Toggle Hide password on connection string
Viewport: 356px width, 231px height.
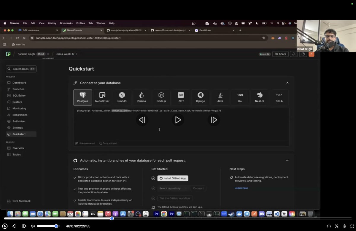(x=85, y=143)
